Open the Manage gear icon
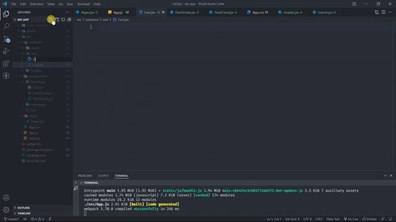396x222 pixels. click(x=6, y=210)
